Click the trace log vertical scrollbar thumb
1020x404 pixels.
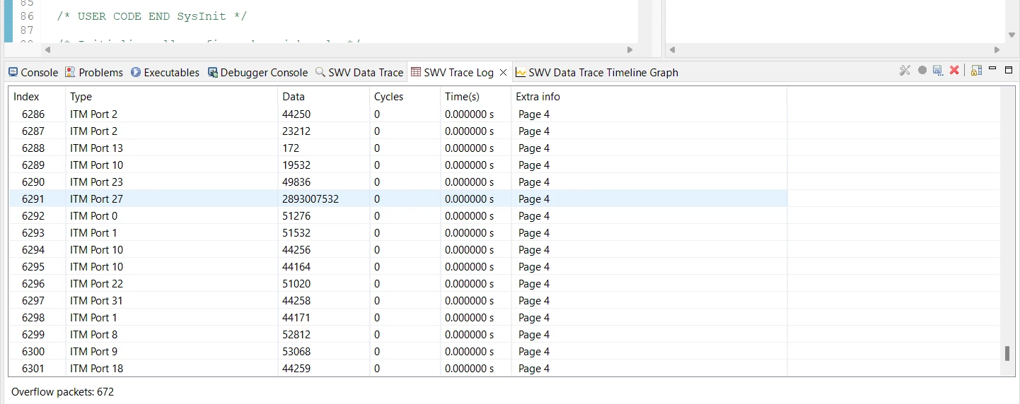point(1007,353)
